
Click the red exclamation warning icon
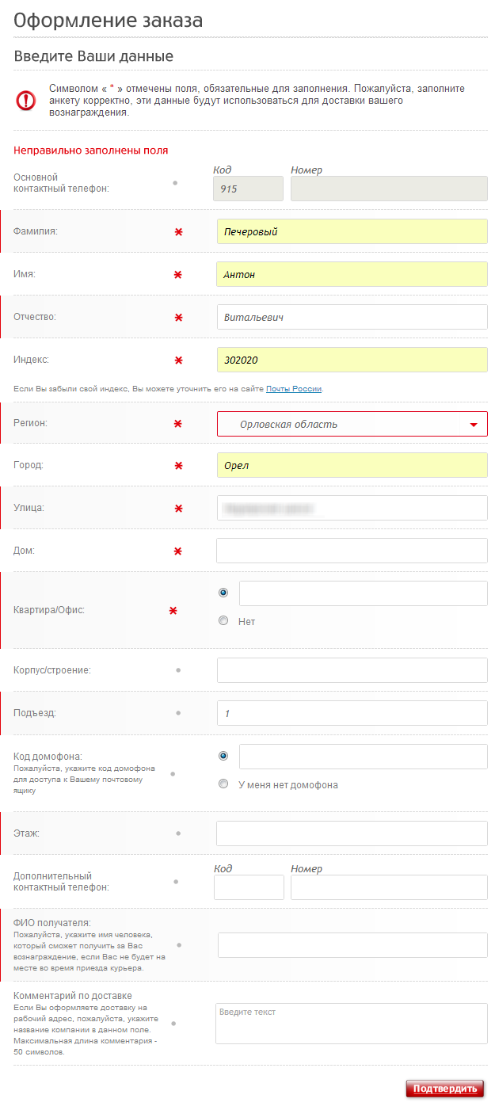(26, 101)
